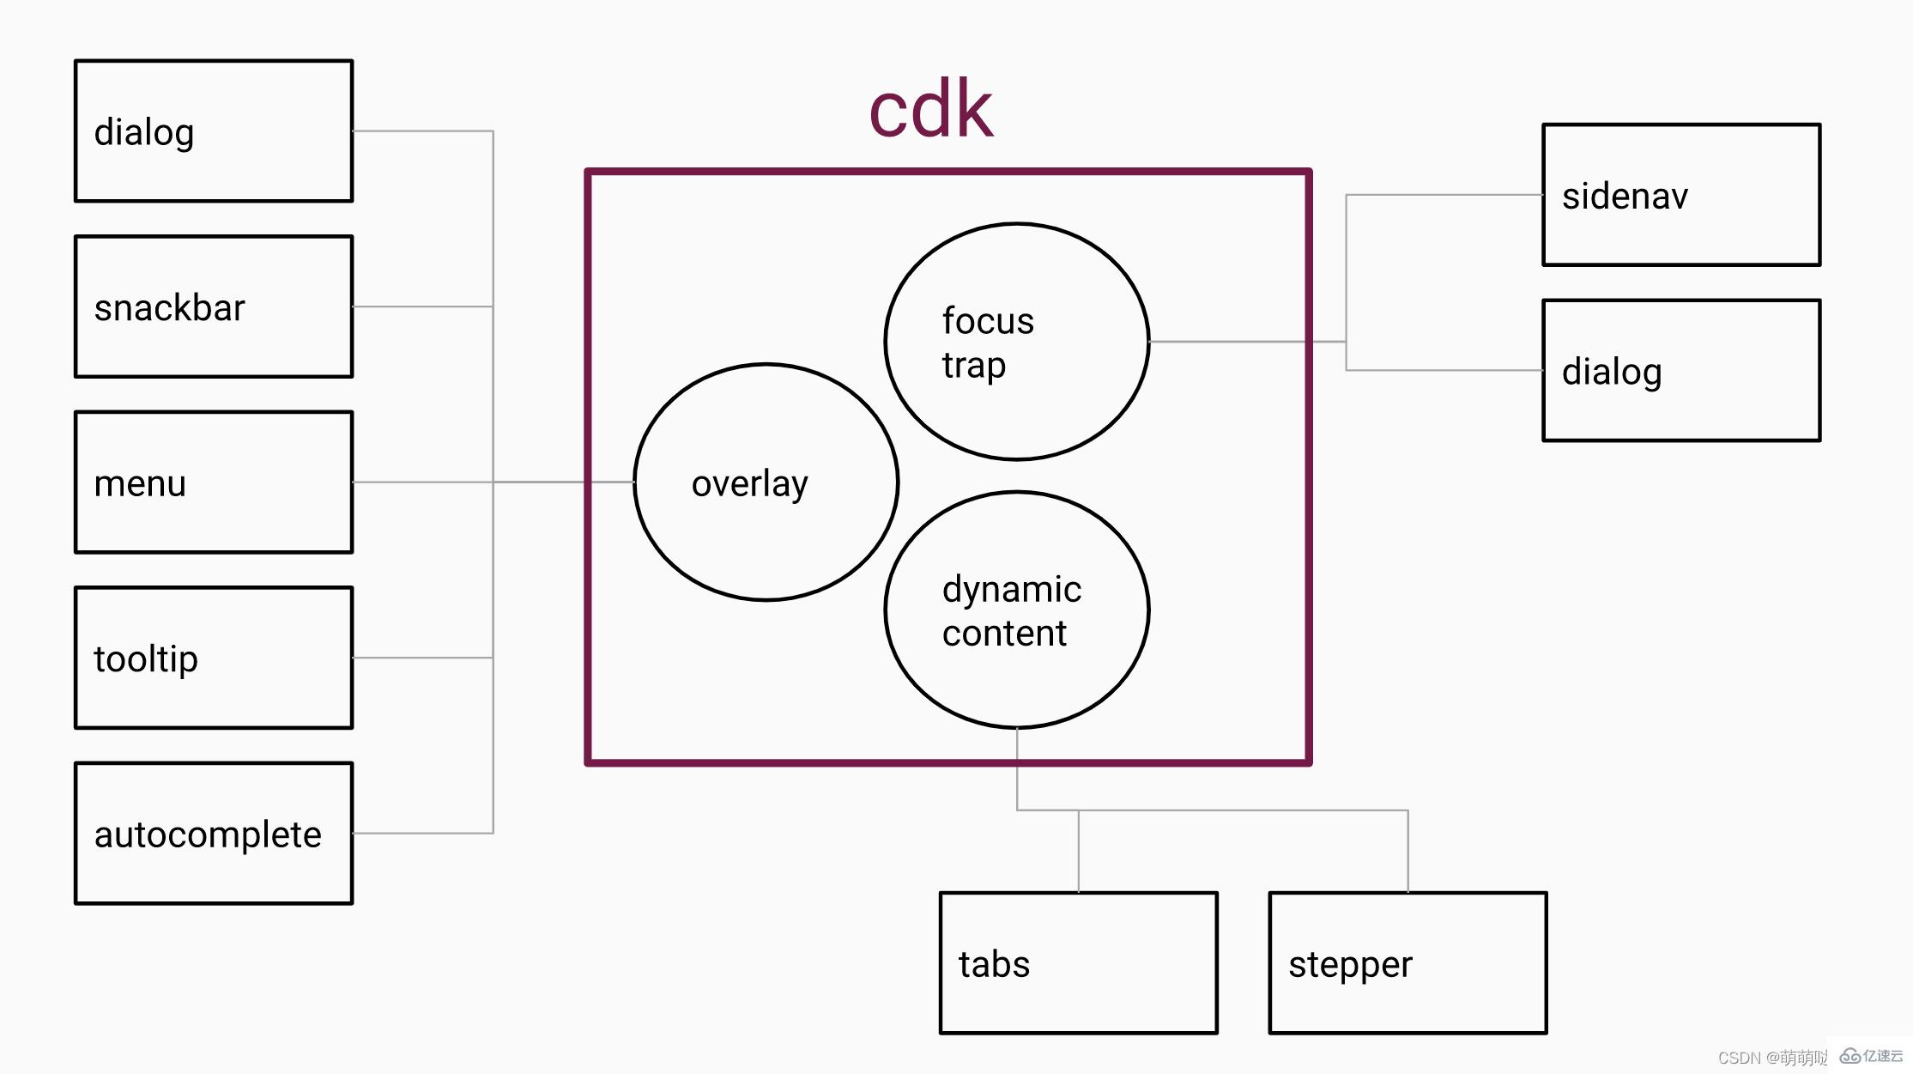Click the autocomplete component box

point(215,832)
